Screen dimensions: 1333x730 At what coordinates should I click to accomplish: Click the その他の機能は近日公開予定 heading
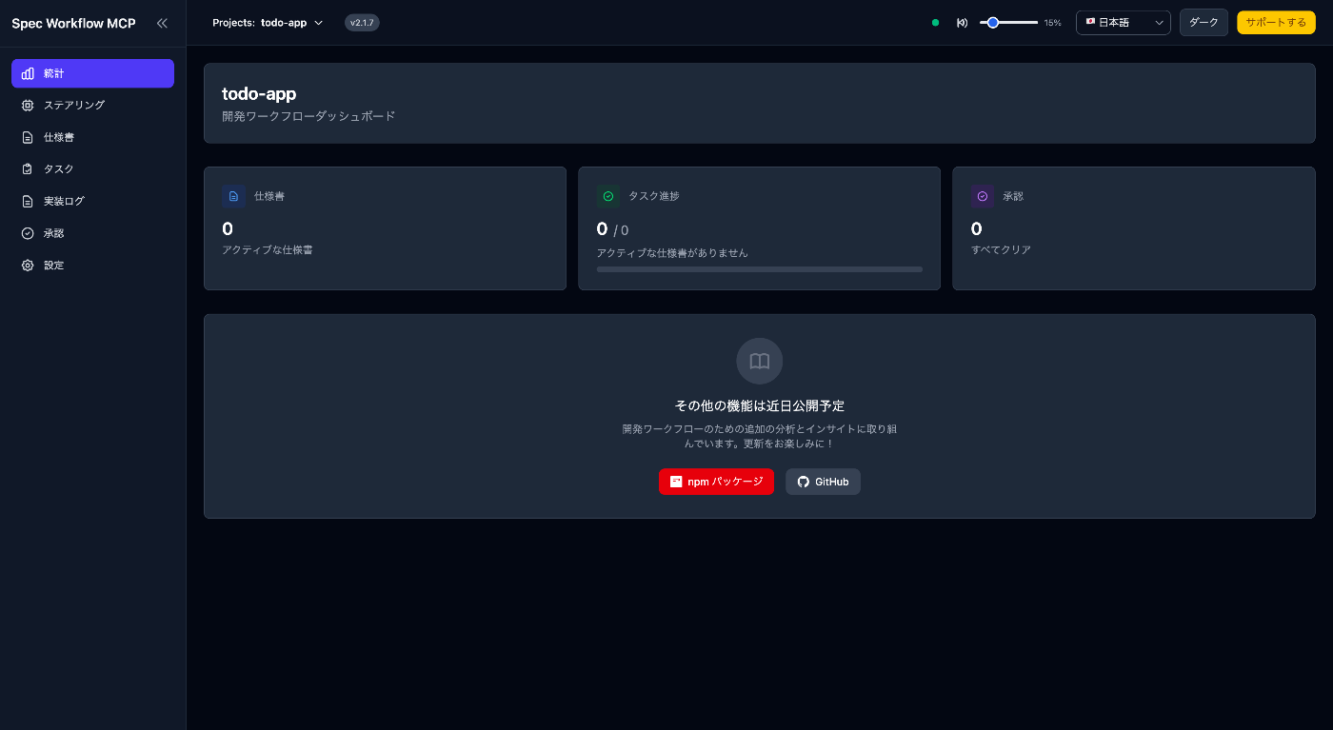coord(760,406)
